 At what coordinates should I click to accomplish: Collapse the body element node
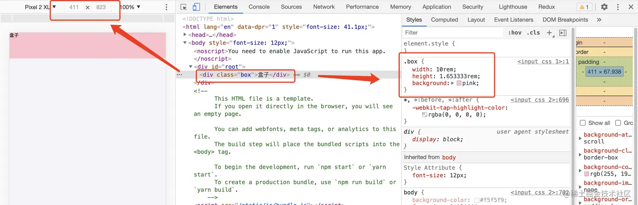(x=185, y=43)
